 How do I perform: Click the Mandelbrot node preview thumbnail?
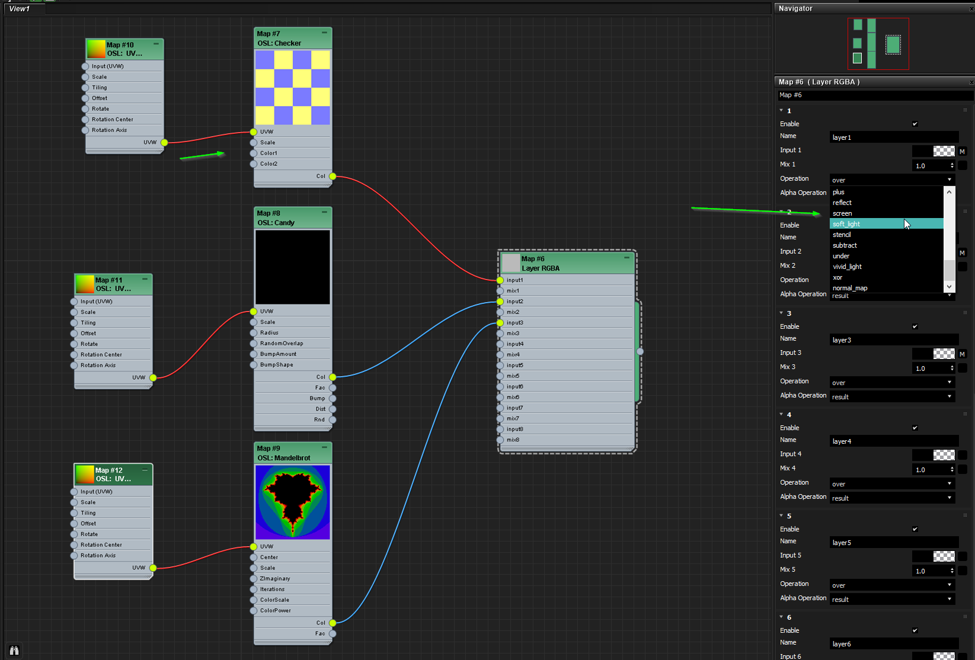click(x=293, y=502)
